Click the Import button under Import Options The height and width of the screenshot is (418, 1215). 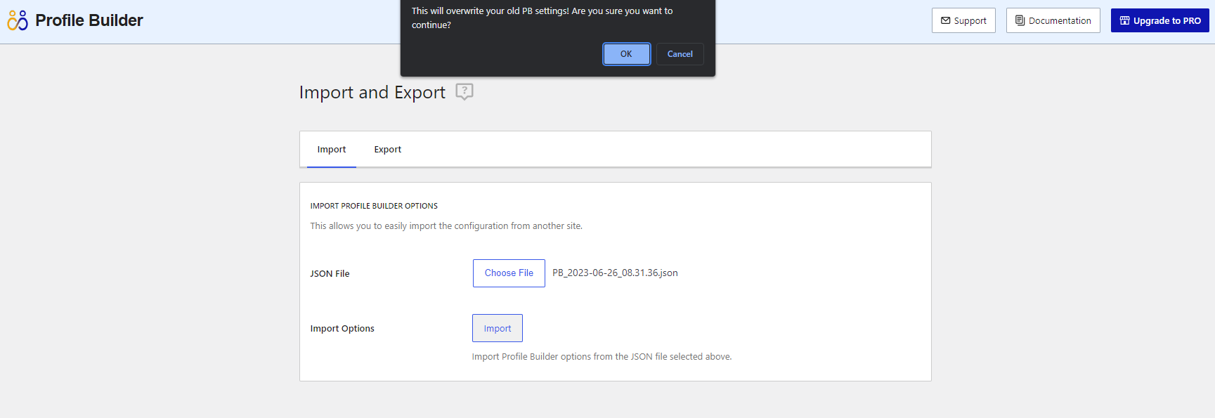pos(498,328)
